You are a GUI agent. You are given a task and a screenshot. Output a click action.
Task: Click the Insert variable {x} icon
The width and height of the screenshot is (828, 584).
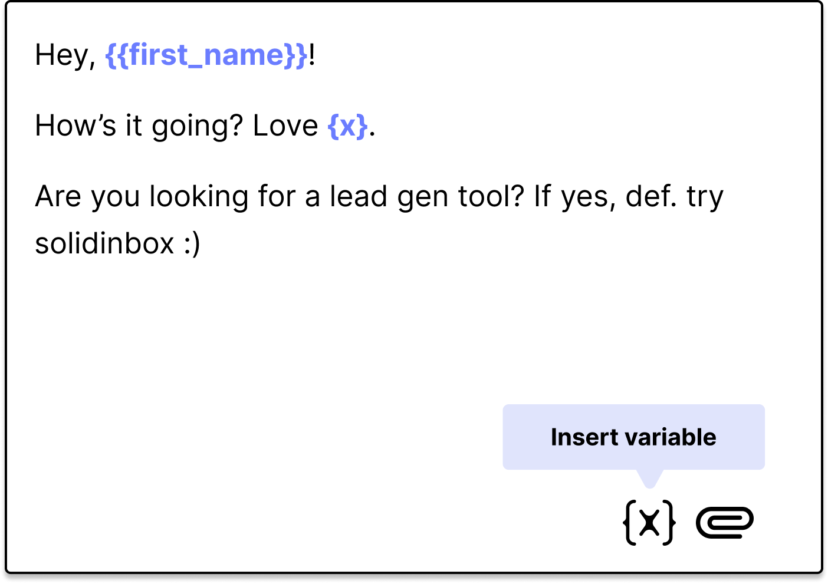[649, 522]
